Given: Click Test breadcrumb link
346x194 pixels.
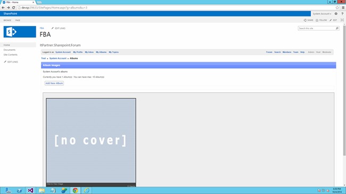Looking at the screenshot, I should pos(44,58).
